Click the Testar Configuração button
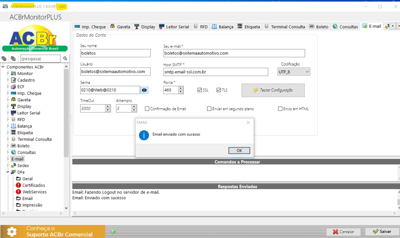Screen dimensions: 400x238 (x=273, y=90)
